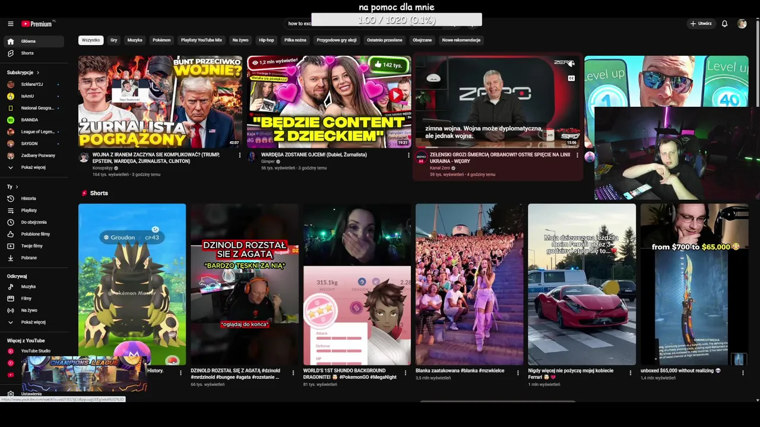Open Twoje filmy in sidebar
The width and height of the screenshot is (760, 427).
pos(34,246)
